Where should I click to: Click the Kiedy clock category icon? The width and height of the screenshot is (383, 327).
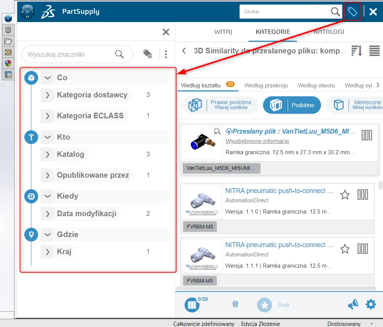(31, 196)
